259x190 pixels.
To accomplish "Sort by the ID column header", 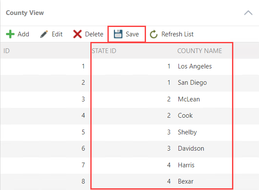I will coord(7,51).
